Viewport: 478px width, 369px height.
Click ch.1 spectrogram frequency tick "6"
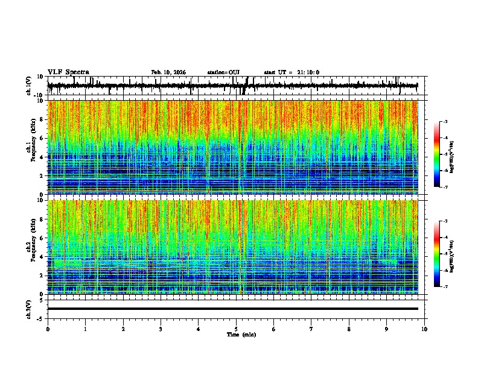42,138
